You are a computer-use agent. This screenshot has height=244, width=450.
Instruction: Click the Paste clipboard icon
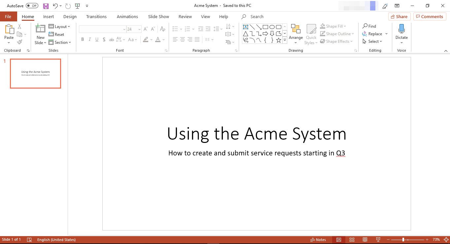pos(9,29)
